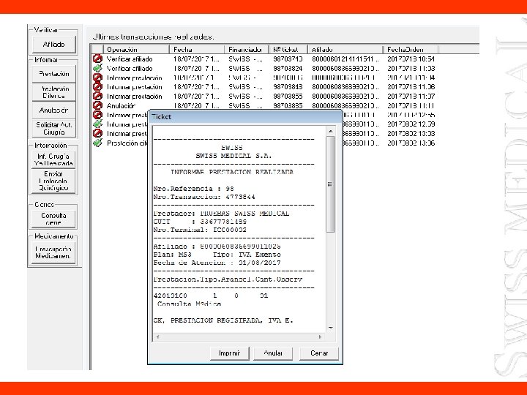Click the Nº ticket column header
527x395 pixels.
[288, 50]
